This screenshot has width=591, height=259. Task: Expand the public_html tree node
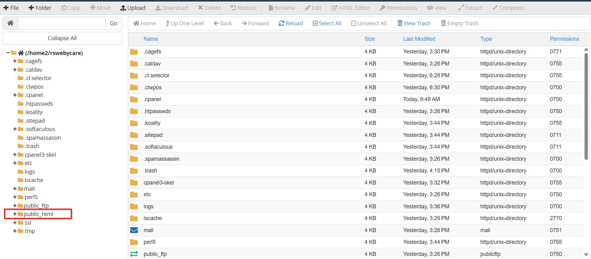(x=15, y=214)
